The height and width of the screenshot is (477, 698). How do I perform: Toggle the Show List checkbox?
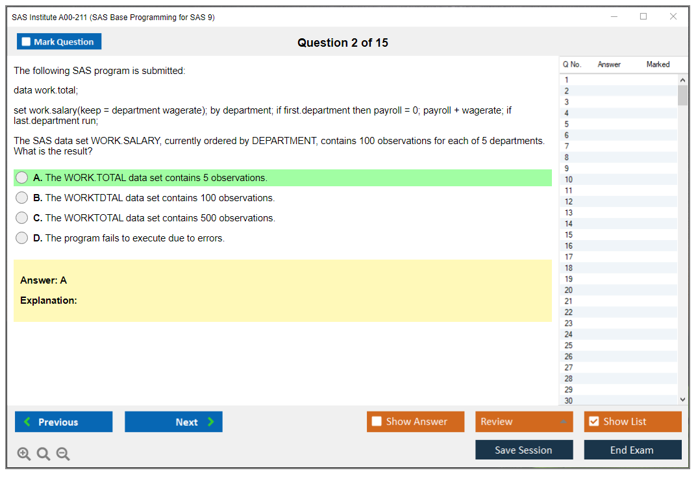tap(593, 422)
